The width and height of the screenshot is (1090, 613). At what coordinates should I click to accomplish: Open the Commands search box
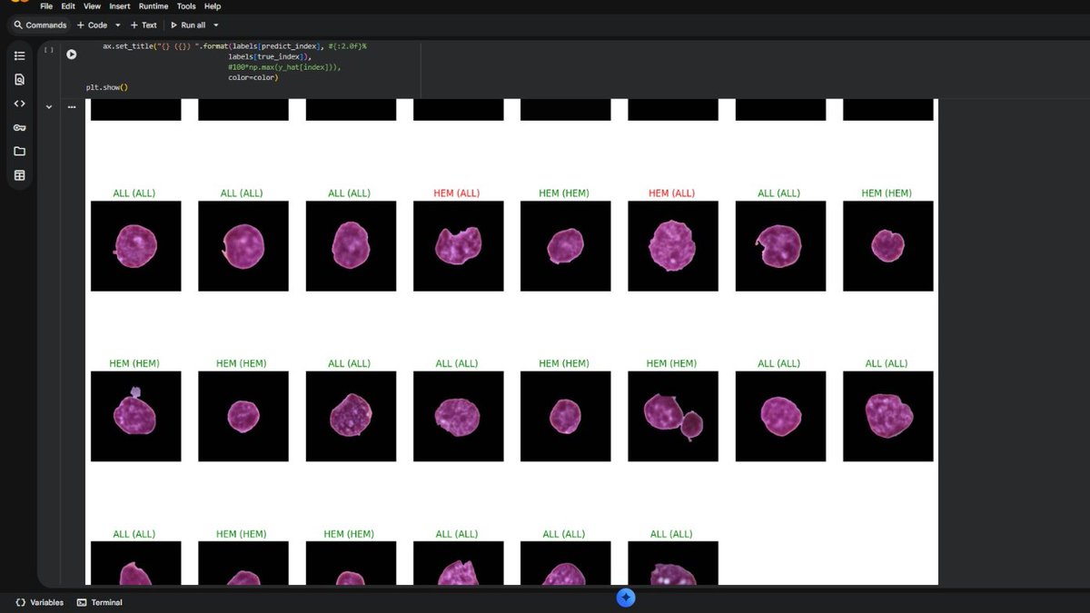pyautogui.click(x=41, y=25)
